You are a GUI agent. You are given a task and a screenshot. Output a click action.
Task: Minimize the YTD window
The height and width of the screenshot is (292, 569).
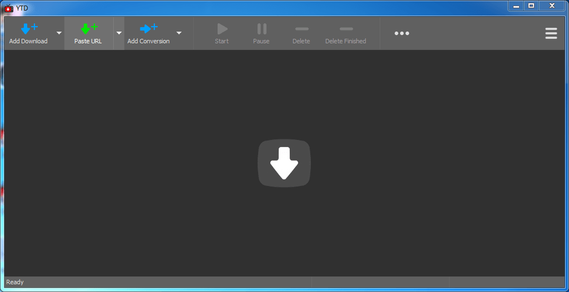[516, 6]
